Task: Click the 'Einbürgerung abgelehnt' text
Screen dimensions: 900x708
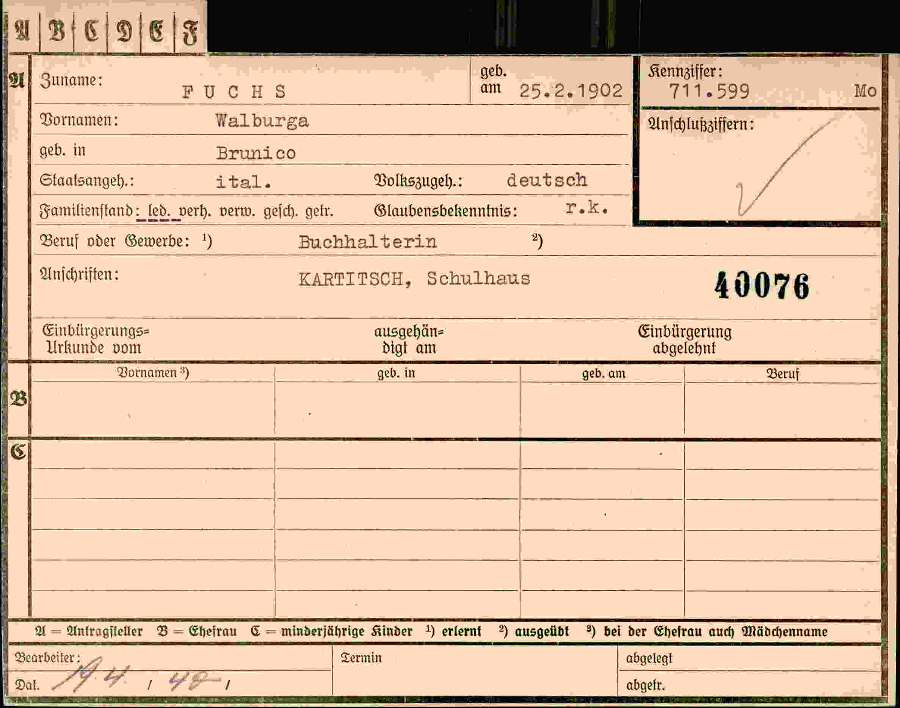Action: pyautogui.click(x=685, y=340)
